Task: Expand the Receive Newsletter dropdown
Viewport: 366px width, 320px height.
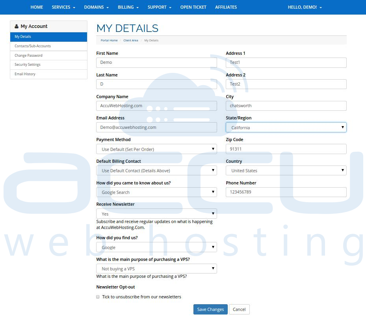Action: click(x=156, y=214)
